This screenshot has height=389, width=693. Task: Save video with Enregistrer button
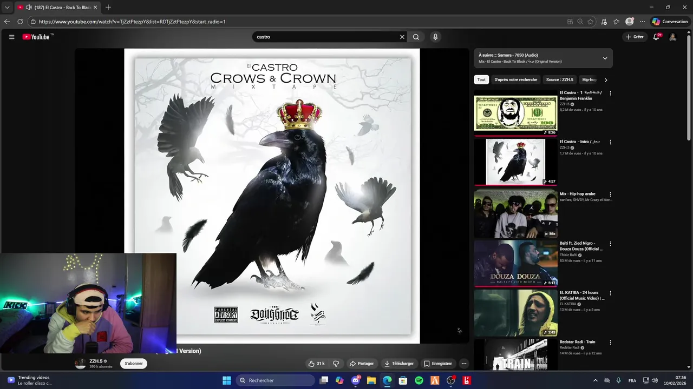pyautogui.click(x=438, y=364)
